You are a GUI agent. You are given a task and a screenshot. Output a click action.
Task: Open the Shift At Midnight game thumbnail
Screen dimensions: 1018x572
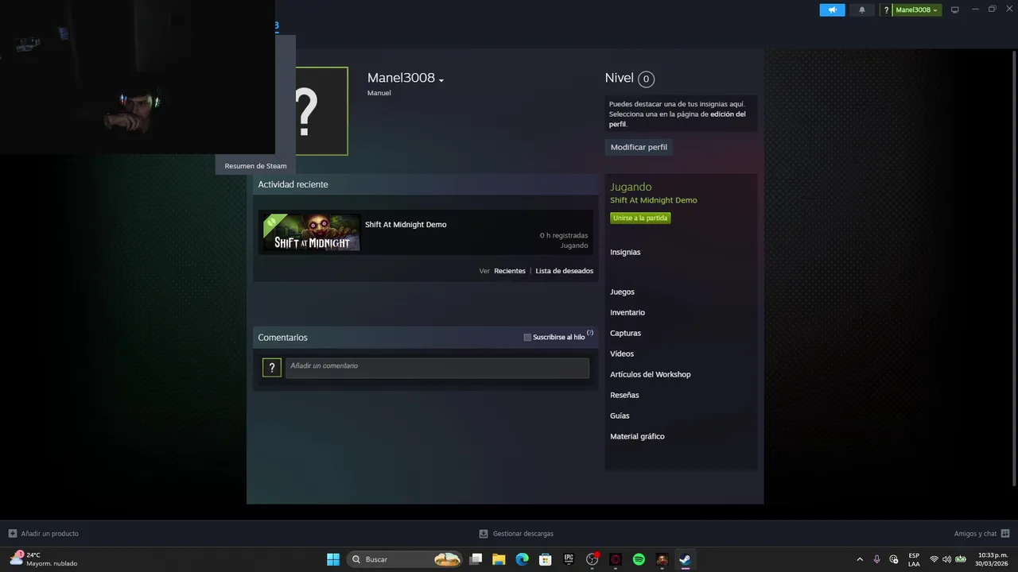tap(312, 232)
